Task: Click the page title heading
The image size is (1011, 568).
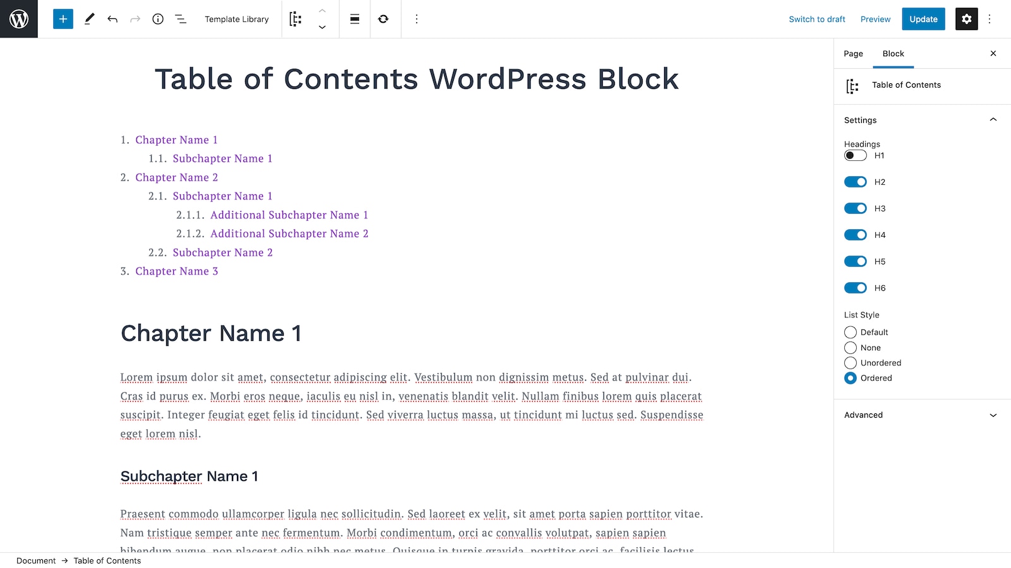Action: [x=416, y=79]
